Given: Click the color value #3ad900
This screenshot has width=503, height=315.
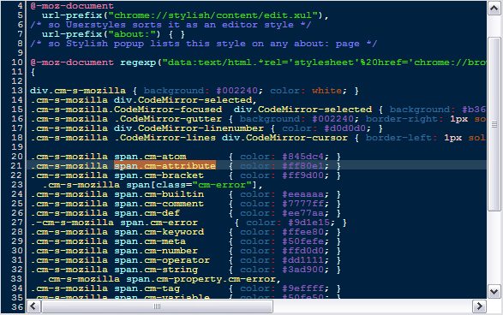Looking at the screenshot, I should point(302,269).
